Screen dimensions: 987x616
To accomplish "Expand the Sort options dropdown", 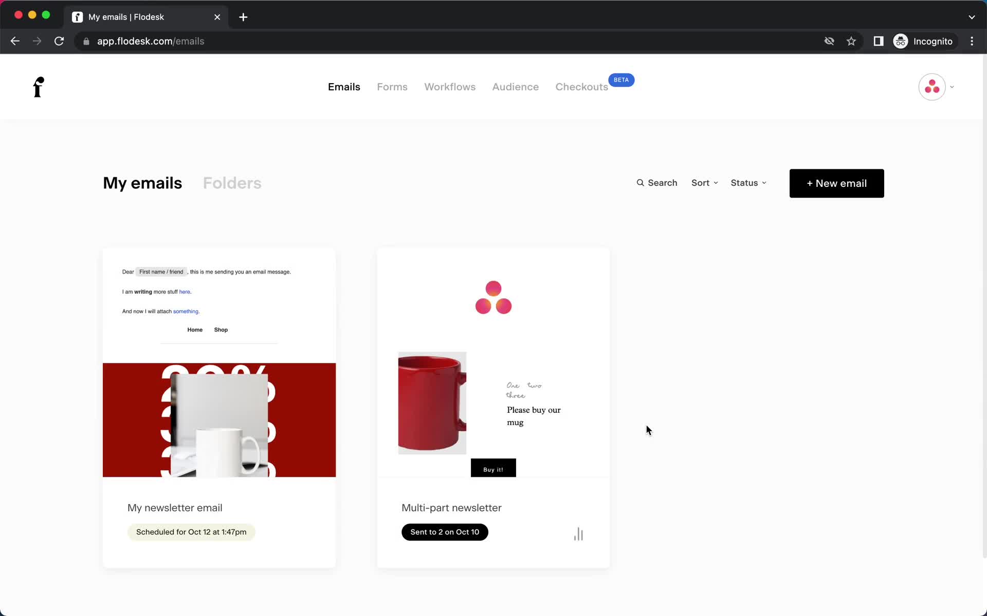I will [x=704, y=182].
